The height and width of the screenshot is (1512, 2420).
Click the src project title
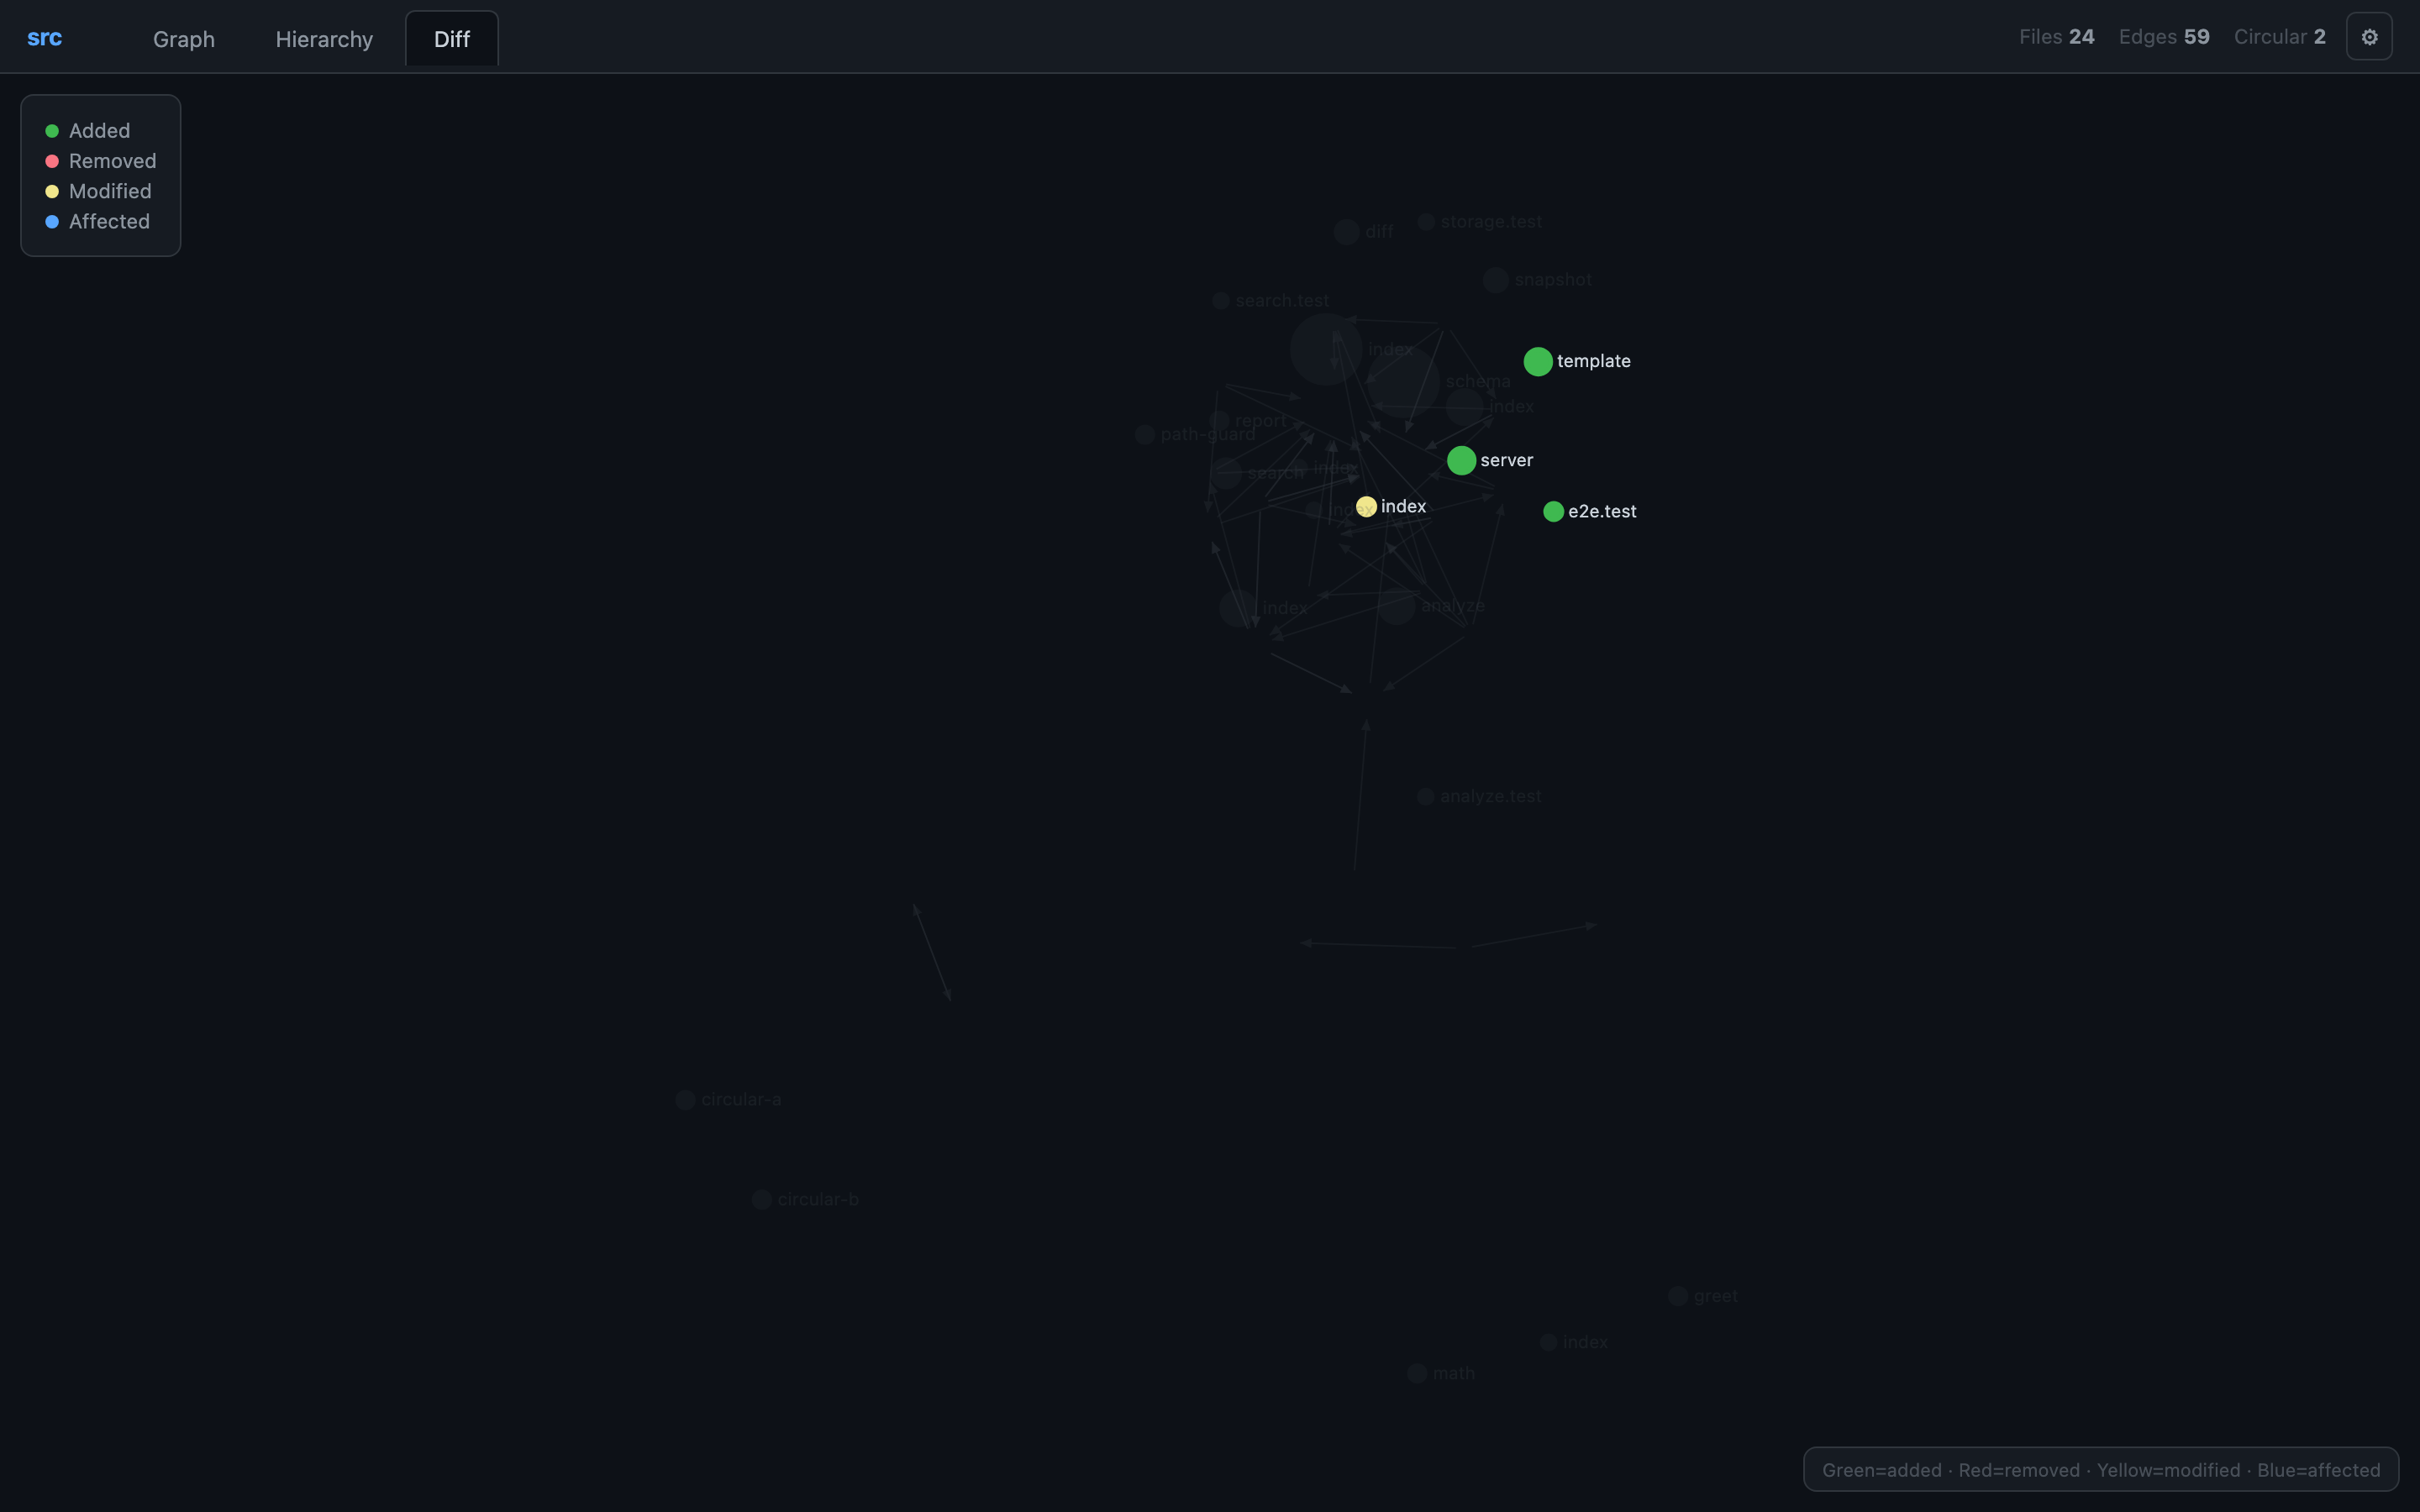pos(44,38)
